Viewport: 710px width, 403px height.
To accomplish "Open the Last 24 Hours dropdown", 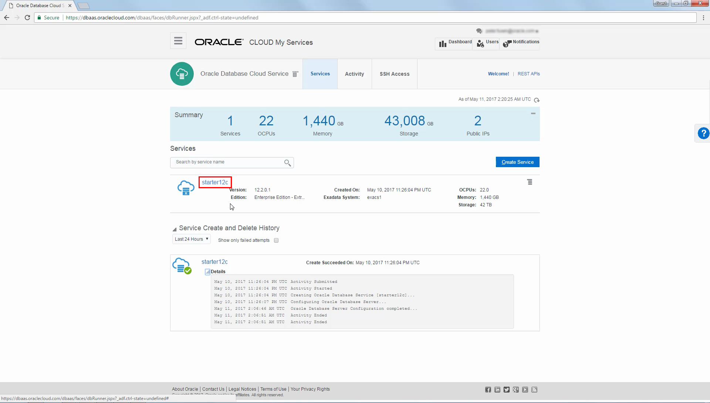I will pos(192,239).
